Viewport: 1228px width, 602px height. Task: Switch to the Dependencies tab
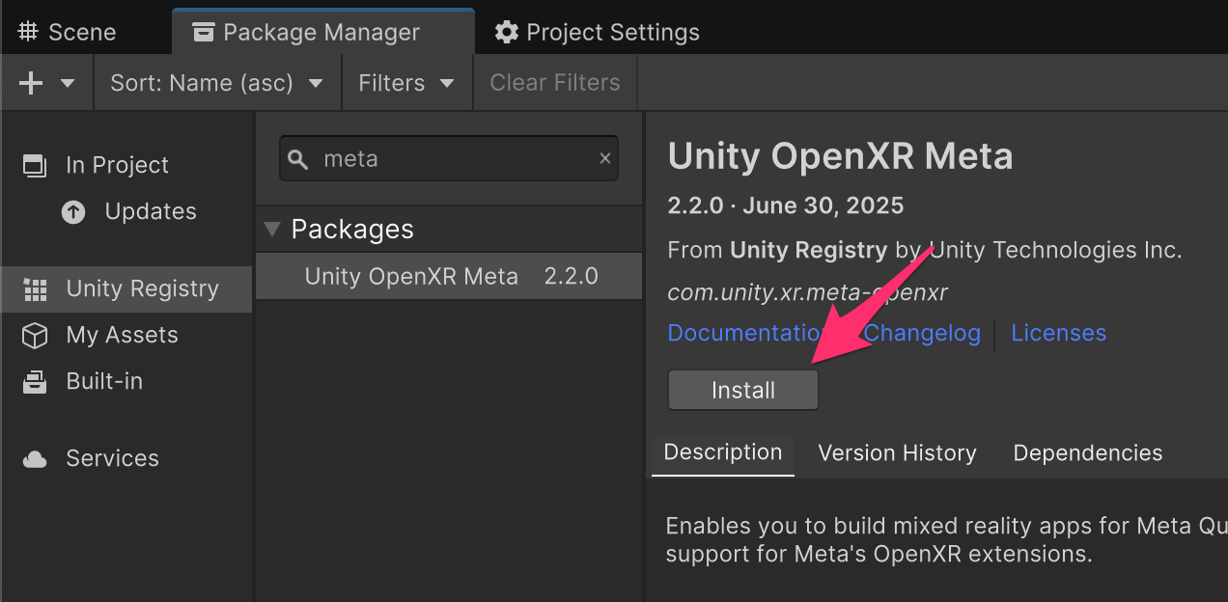[1087, 453]
